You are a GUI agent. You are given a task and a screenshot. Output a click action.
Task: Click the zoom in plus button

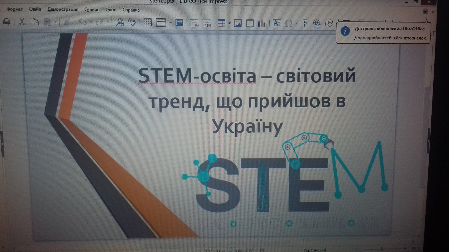point(406,248)
